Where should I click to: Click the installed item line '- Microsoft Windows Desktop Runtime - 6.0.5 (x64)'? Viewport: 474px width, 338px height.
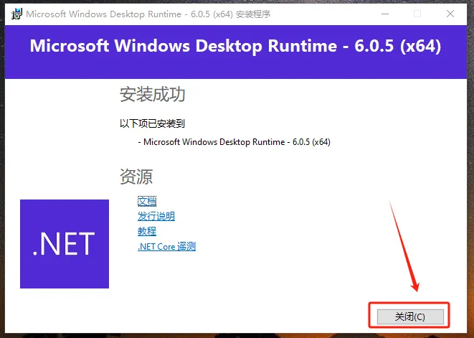234,142
